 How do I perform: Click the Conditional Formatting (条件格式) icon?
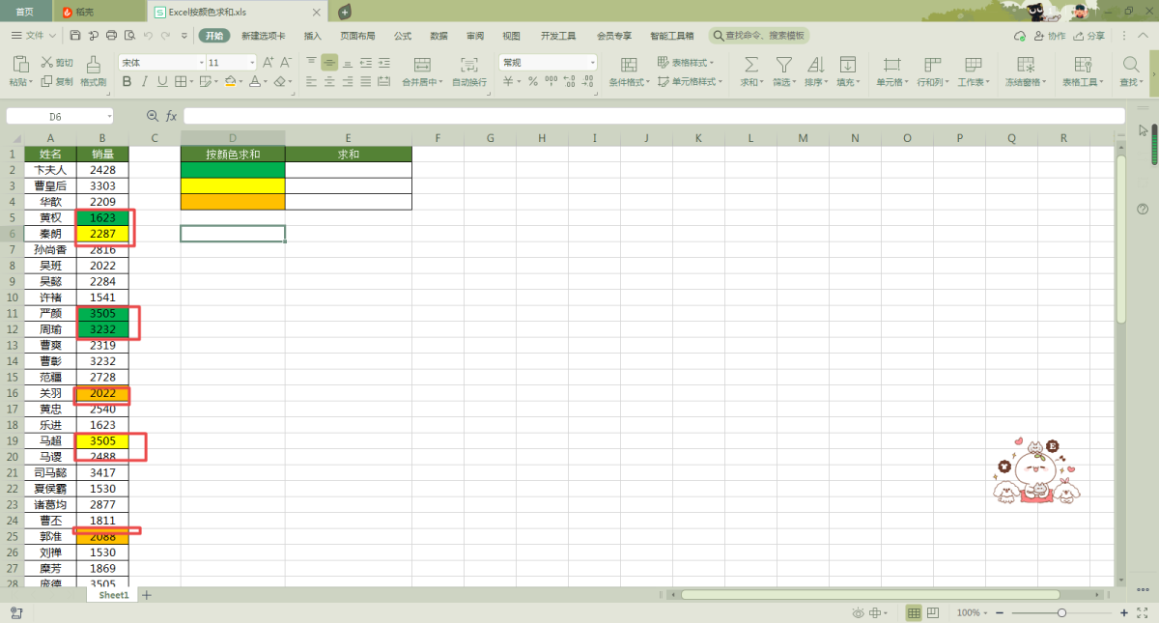pos(629,65)
